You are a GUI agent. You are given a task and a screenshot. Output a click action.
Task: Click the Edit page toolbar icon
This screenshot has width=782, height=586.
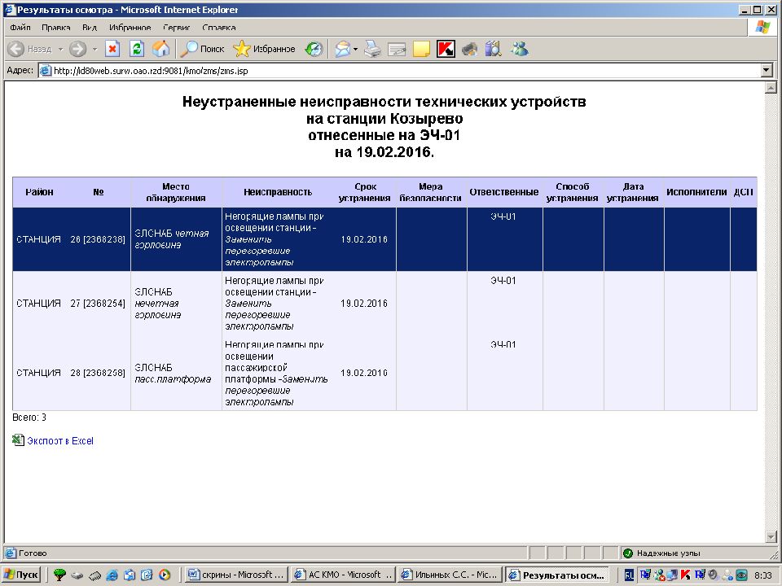click(x=397, y=49)
